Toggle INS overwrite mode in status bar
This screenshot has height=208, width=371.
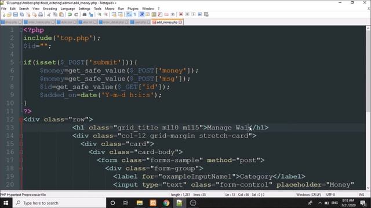coord(361,195)
